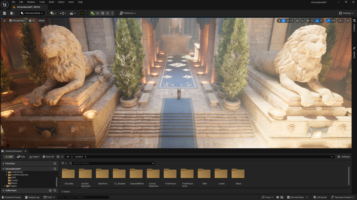Open the viewport layout icon
This screenshot has width=357, height=200.
348,21
